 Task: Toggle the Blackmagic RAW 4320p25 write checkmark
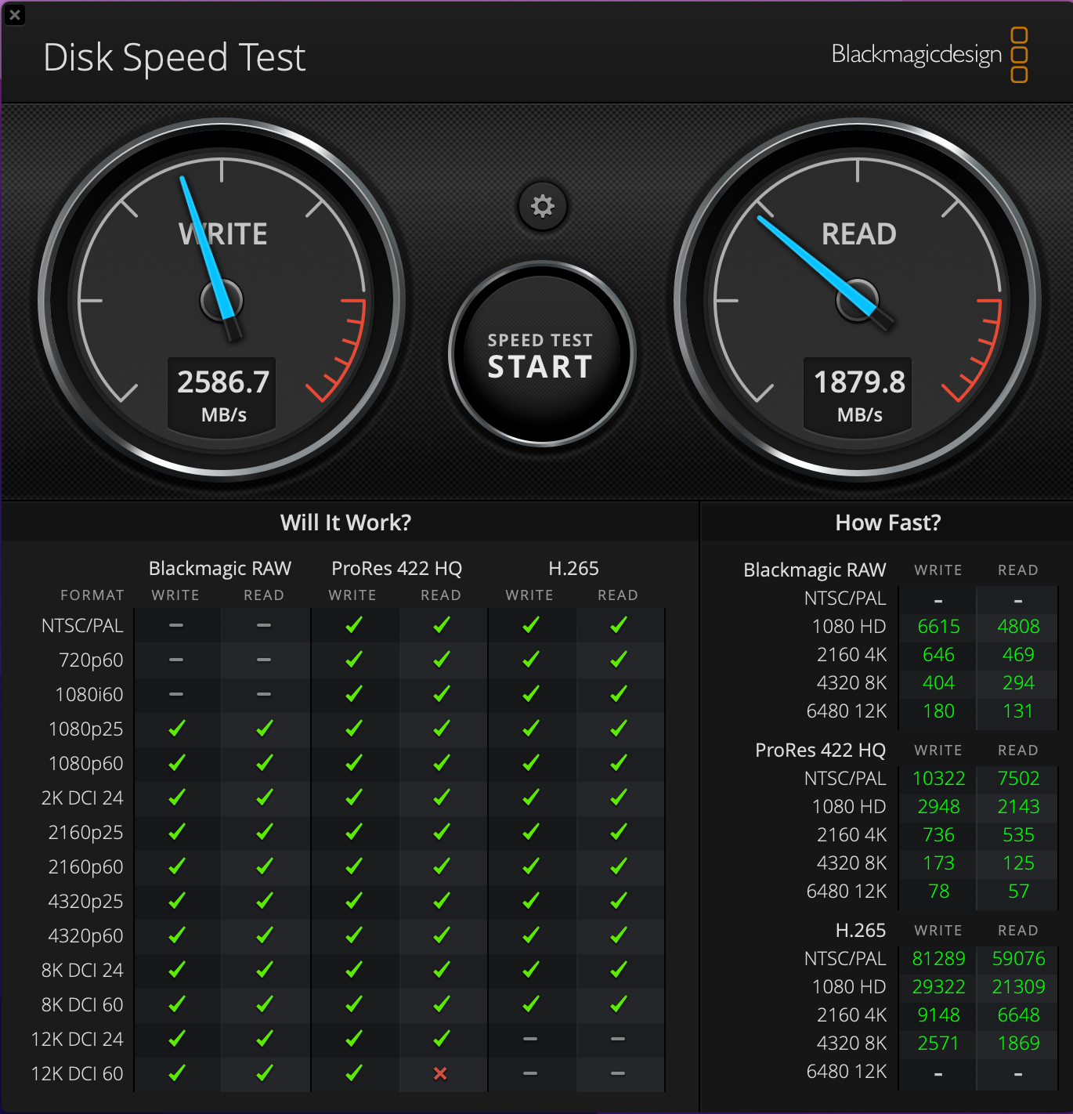[x=175, y=901]
